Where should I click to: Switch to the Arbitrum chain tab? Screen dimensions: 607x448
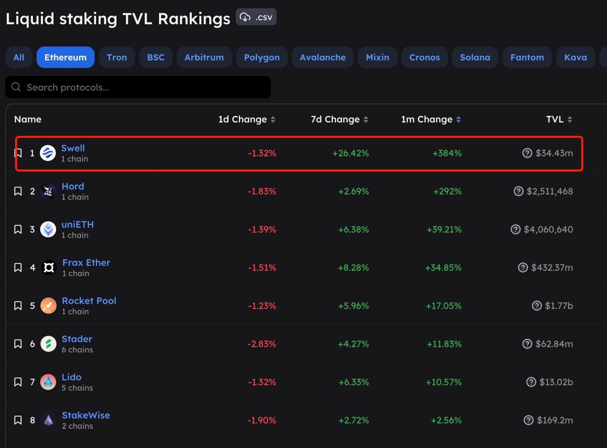coord(204,58)
